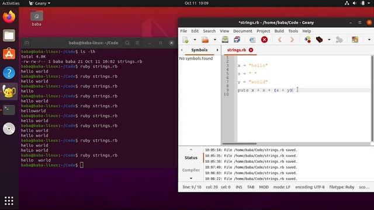
Task: Click Activities in the top bar
Action: point(11,3)
